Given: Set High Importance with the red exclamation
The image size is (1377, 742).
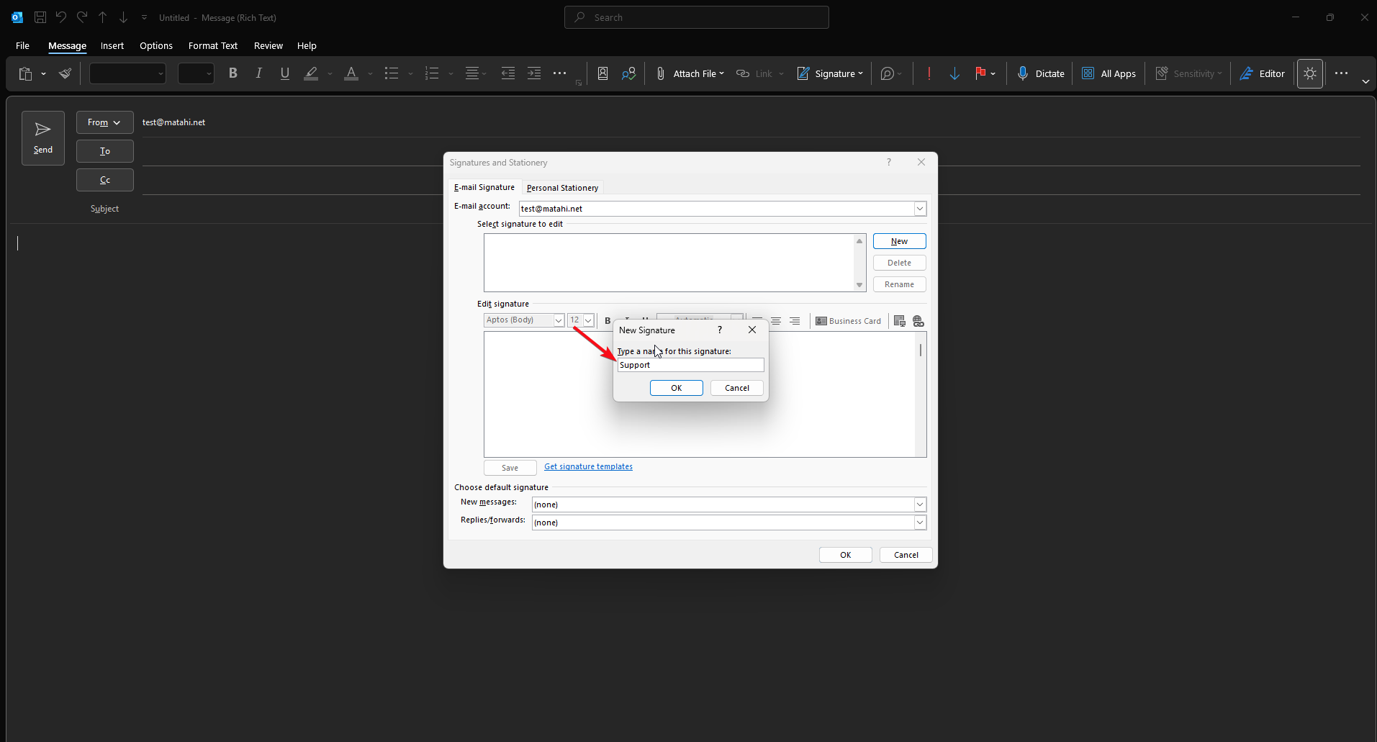Looking at the screenshot, I should [x=929, y=73].
